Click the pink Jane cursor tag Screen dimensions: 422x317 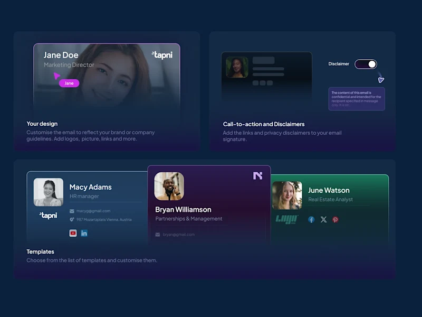pyautogui.click(x=69, y=83)
